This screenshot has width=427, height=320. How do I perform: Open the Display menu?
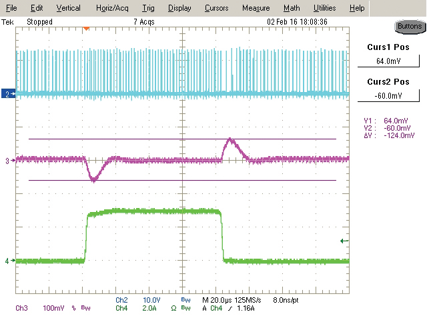179,8
